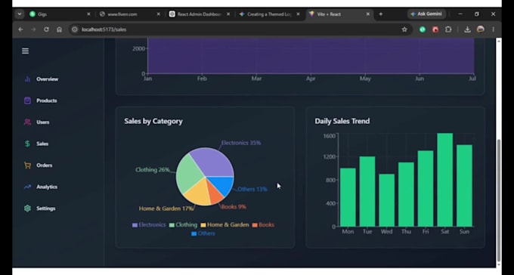Viewport: 514px width, 275px height.
Task: Click the Books legend entry
Action: click(263, 225)
